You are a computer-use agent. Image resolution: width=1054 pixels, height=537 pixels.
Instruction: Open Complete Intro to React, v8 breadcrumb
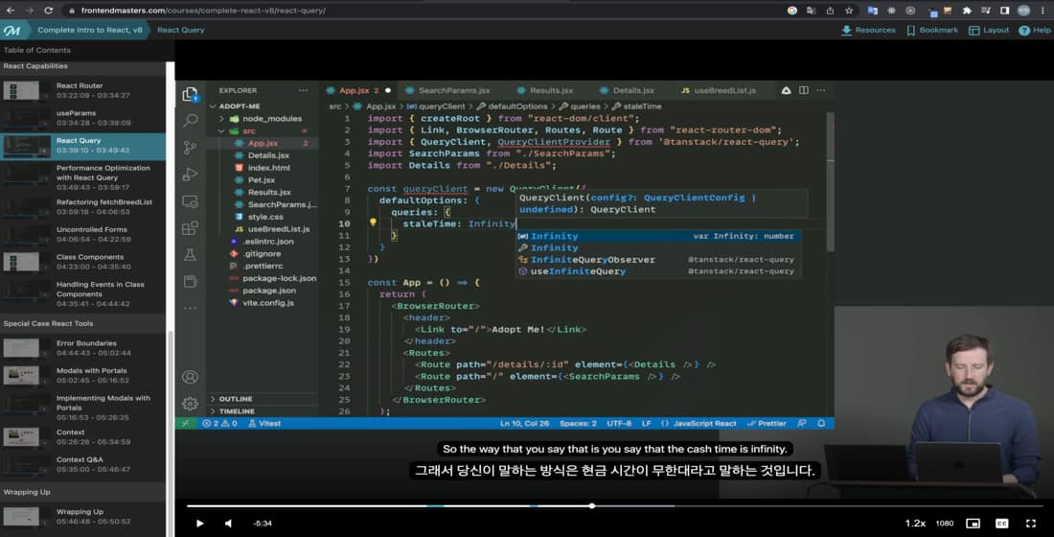tap(90, 31)
